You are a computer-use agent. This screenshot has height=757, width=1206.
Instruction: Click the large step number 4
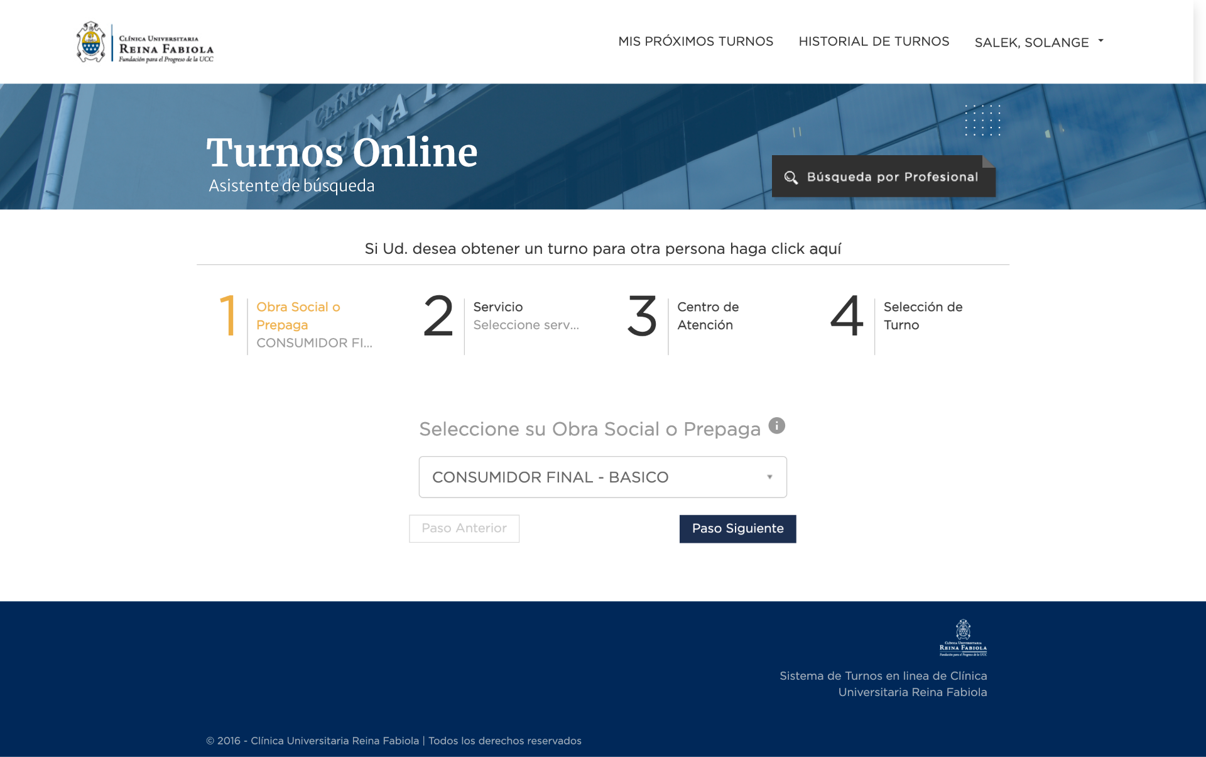pyautogui.click(x=846, y=315)
